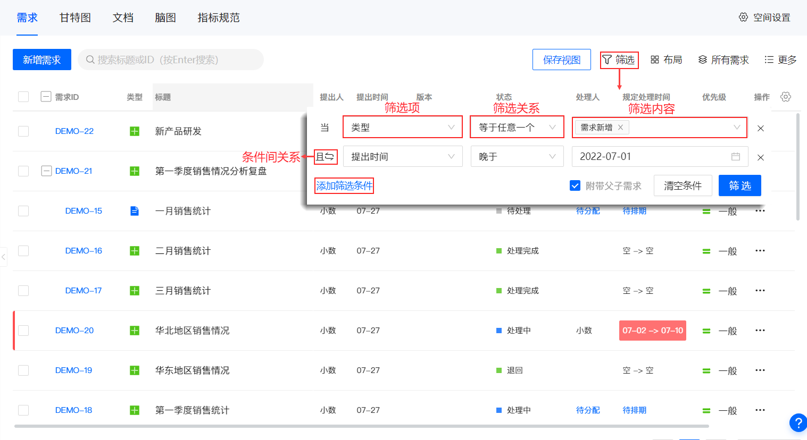Viewport: 807px width, 440px height.
Task: Select the DEMO-22 row checkbox
Action: (x=23, y=131)
